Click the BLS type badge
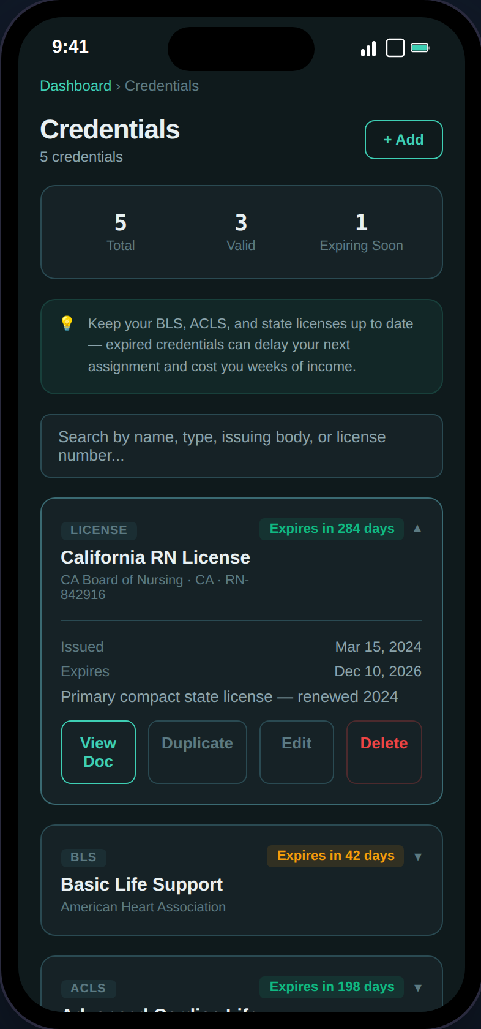 click(x=83, y=858)
